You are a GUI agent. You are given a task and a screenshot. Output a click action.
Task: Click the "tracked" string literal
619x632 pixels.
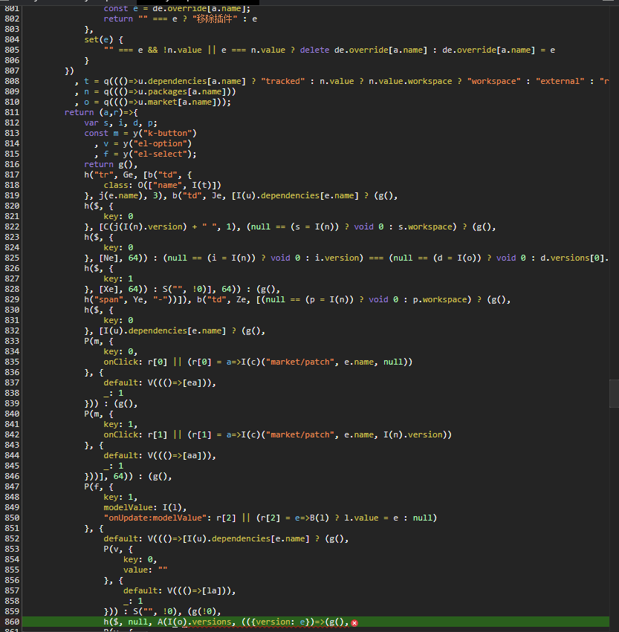point(283,82)
